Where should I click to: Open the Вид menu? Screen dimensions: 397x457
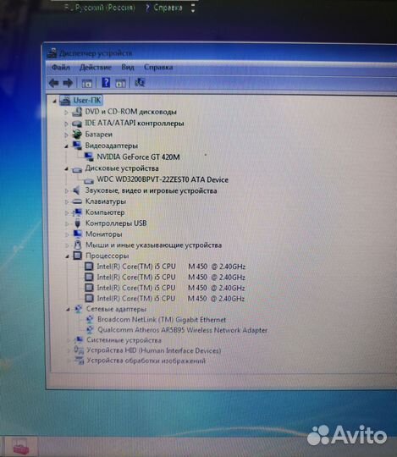tap(128, 68)
